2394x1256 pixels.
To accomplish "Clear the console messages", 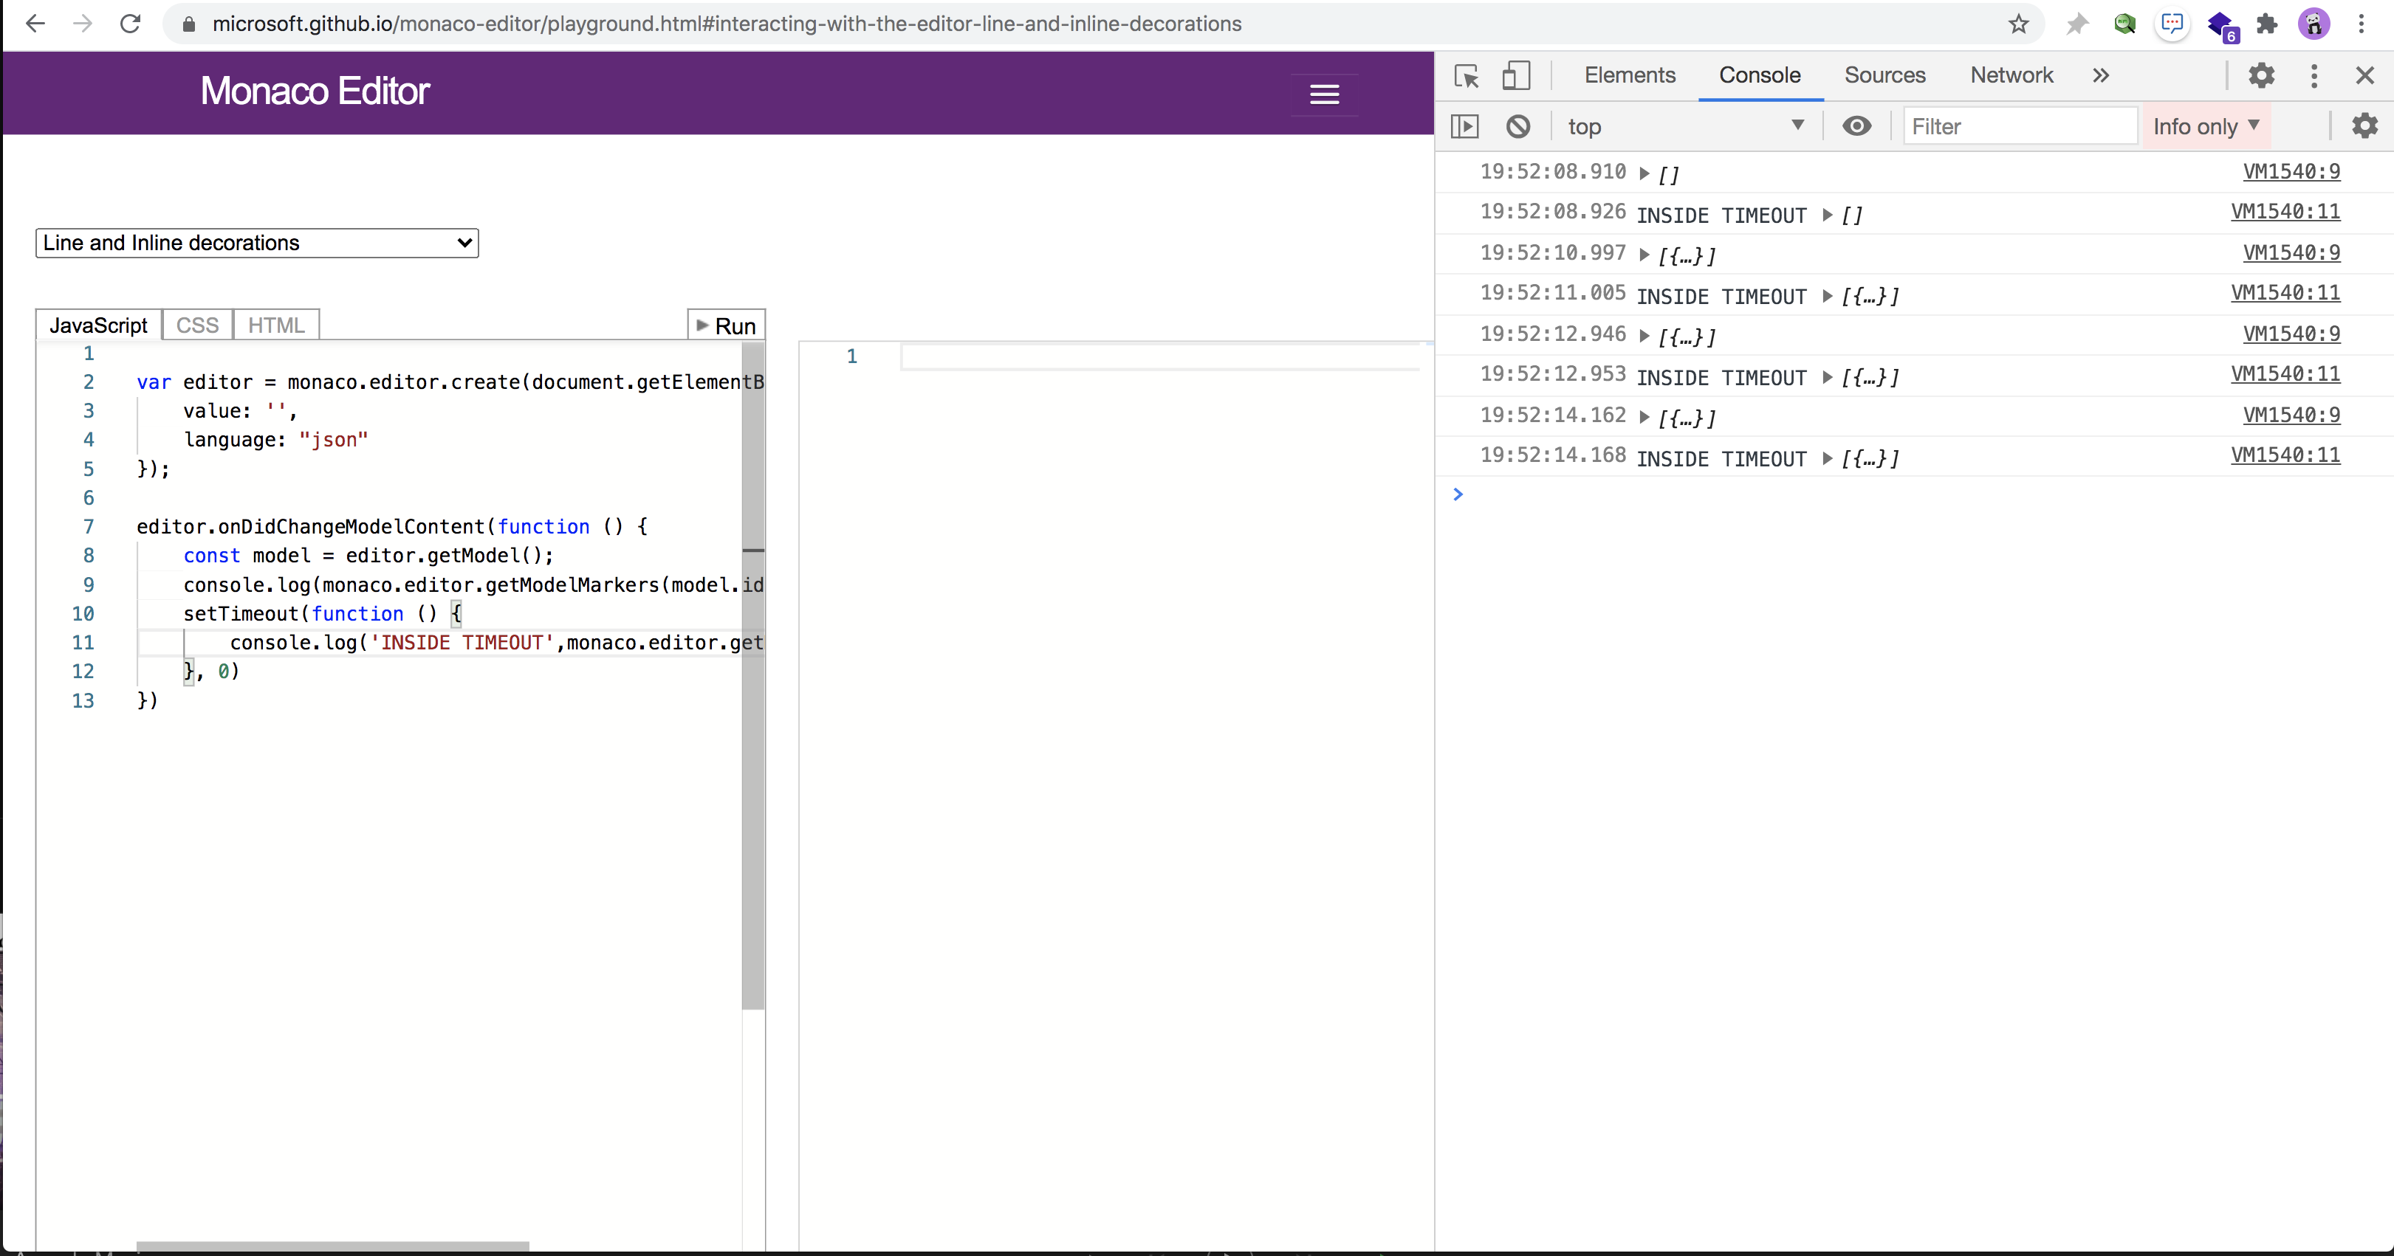I will pos(1517,125).
